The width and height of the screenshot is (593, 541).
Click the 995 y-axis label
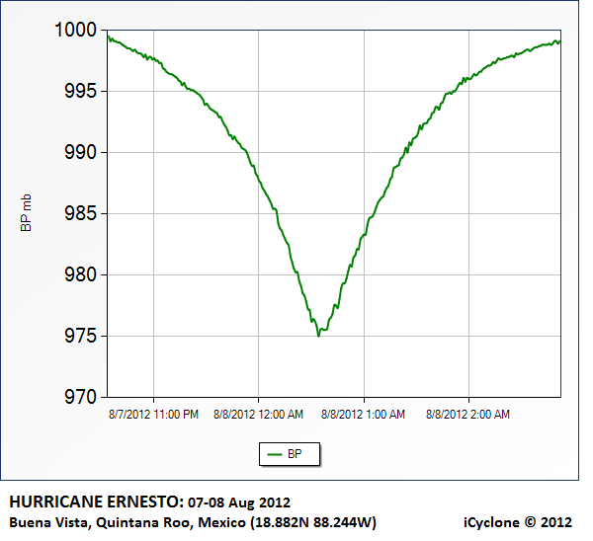81,91
